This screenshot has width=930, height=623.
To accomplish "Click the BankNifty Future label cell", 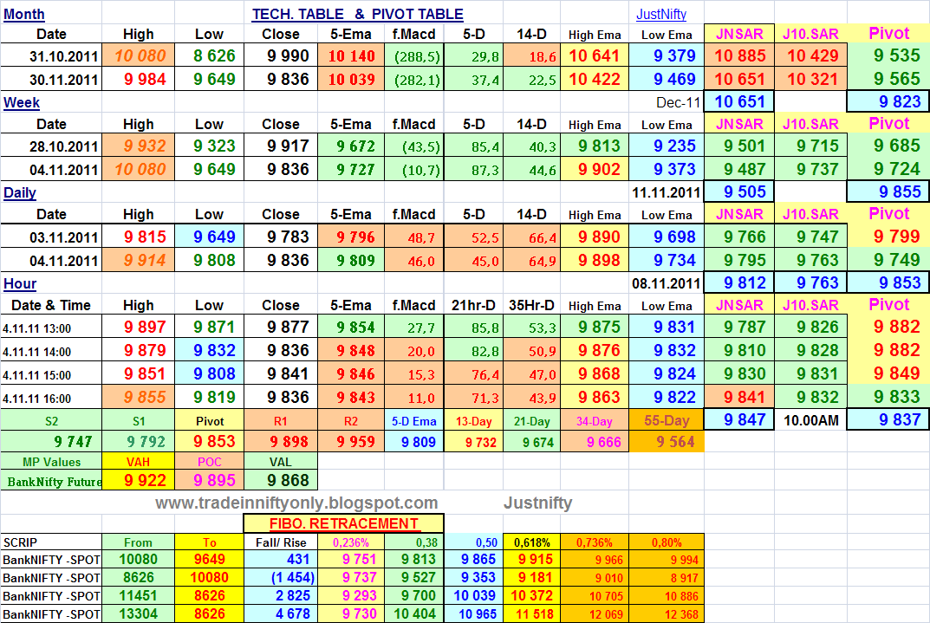I will 54,482.
